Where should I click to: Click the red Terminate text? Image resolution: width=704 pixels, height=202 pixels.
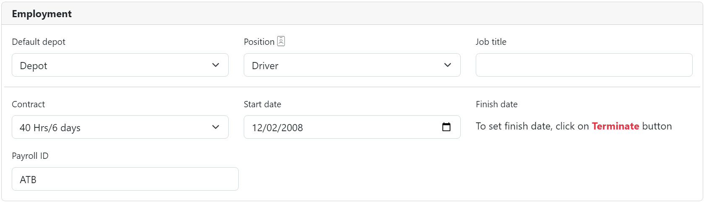pos(615,126)
